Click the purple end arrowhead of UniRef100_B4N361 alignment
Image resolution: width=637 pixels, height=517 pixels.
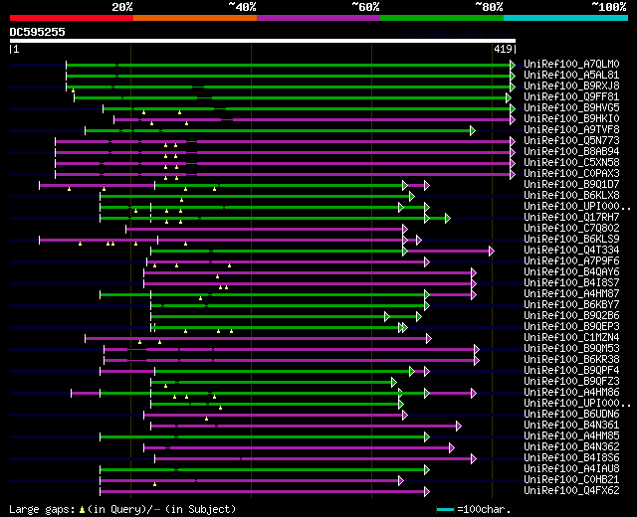click(x=459, y=427)
